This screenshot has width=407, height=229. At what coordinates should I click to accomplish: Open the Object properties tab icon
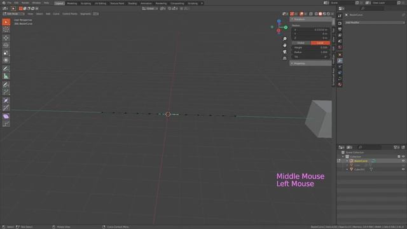coord(340,55)
